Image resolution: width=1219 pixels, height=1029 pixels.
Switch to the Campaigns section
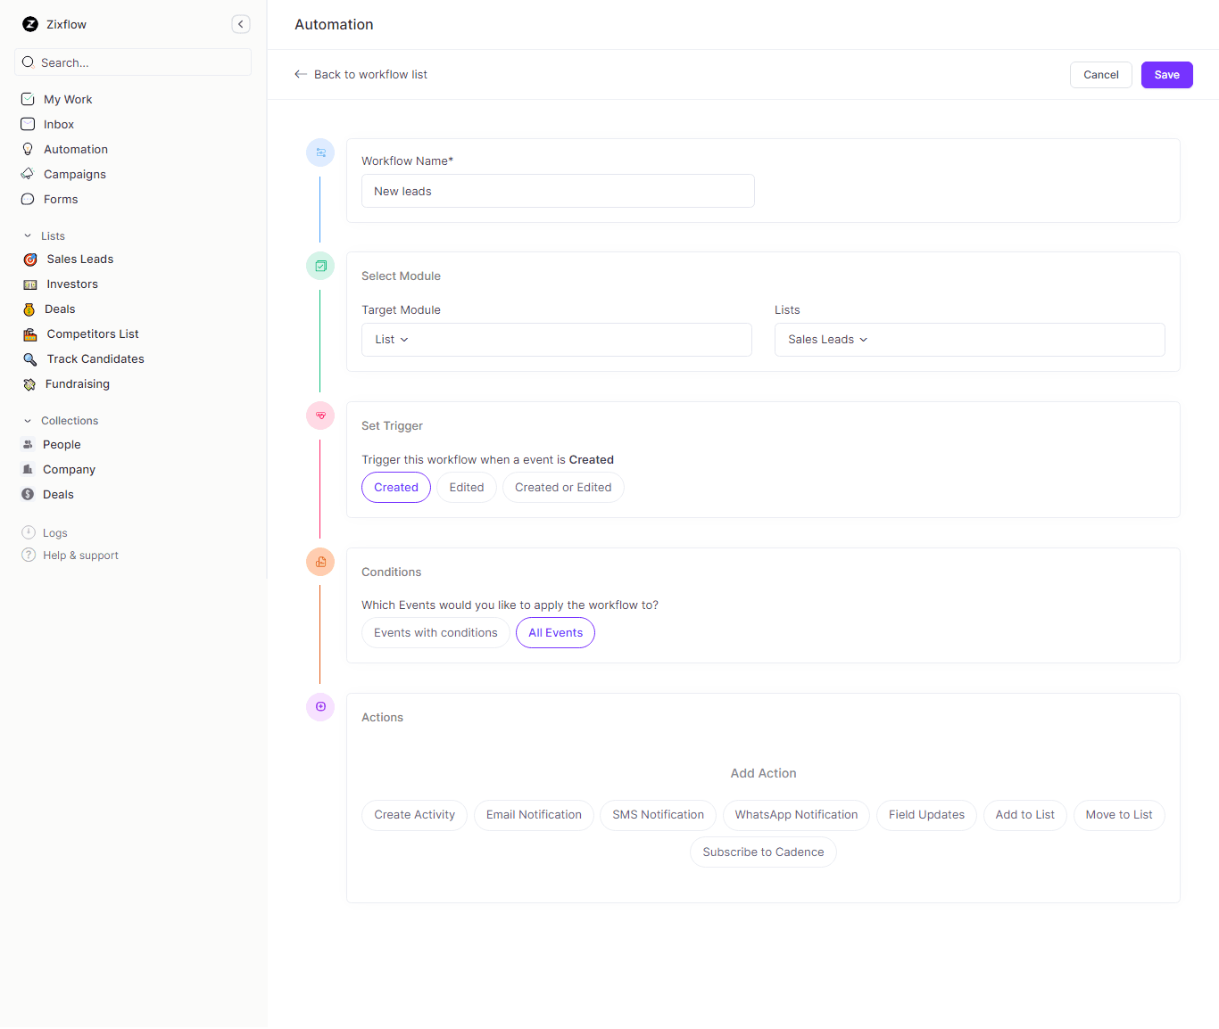tap(73, 174)
